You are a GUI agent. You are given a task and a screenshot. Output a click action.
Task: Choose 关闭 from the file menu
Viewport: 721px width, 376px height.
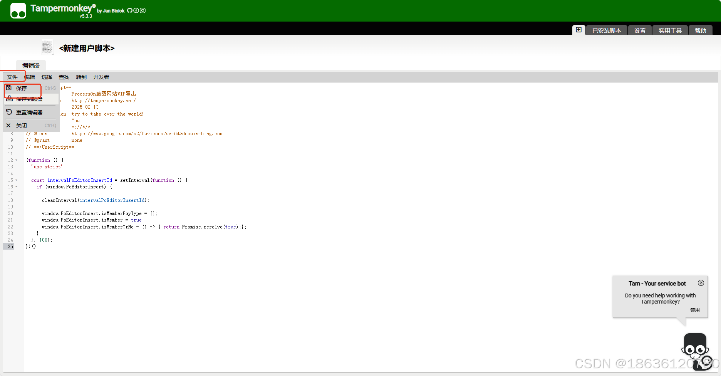point(31,126)
